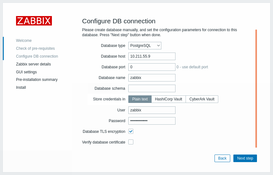Focus the Database host field
273x175 pixels.
point(152,56)
